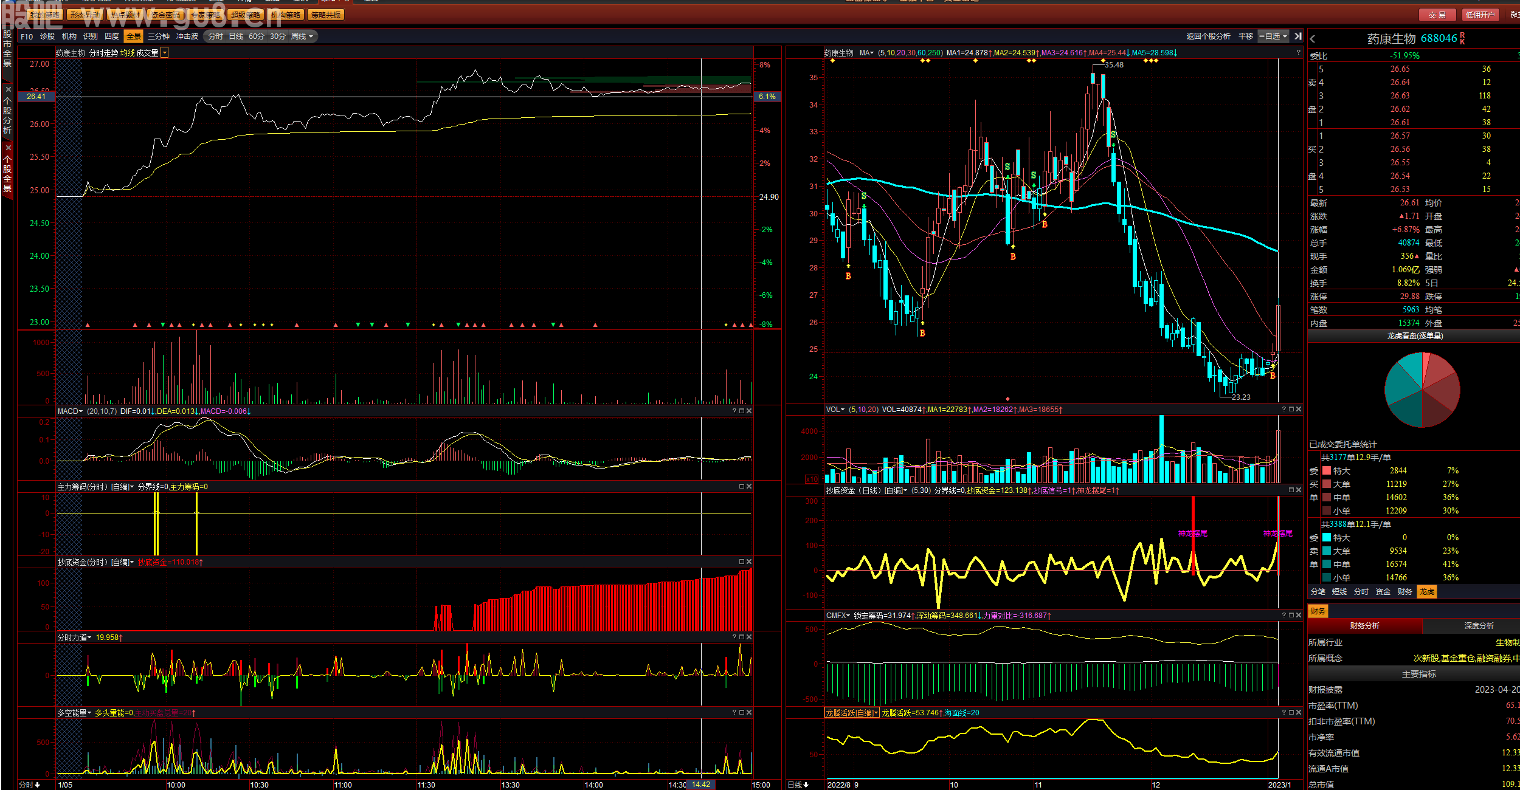Open the 自选 dropdown
Screen dimensions: 1520x790
[x=1273, y=36]
